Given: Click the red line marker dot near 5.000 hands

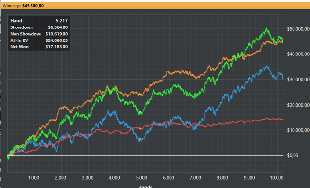Looking at the screenshot, I should point(140,128).
